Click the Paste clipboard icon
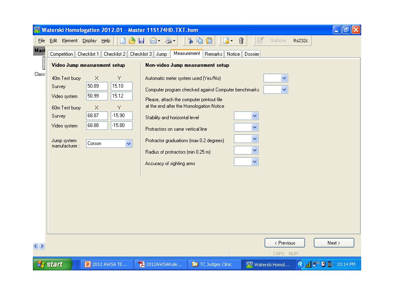The height and width of the screenshot is (295, 394). pos(209,41)
